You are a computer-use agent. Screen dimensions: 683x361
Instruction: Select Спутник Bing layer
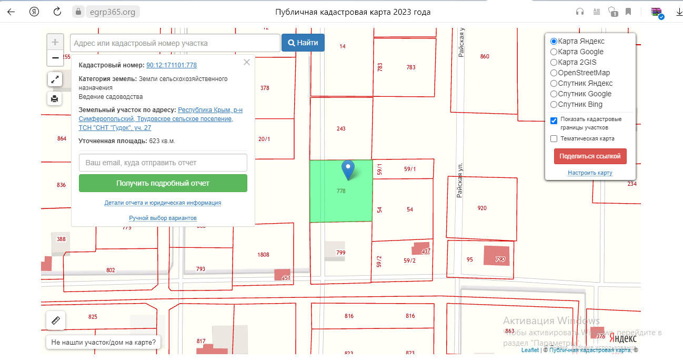click(554, 104)
